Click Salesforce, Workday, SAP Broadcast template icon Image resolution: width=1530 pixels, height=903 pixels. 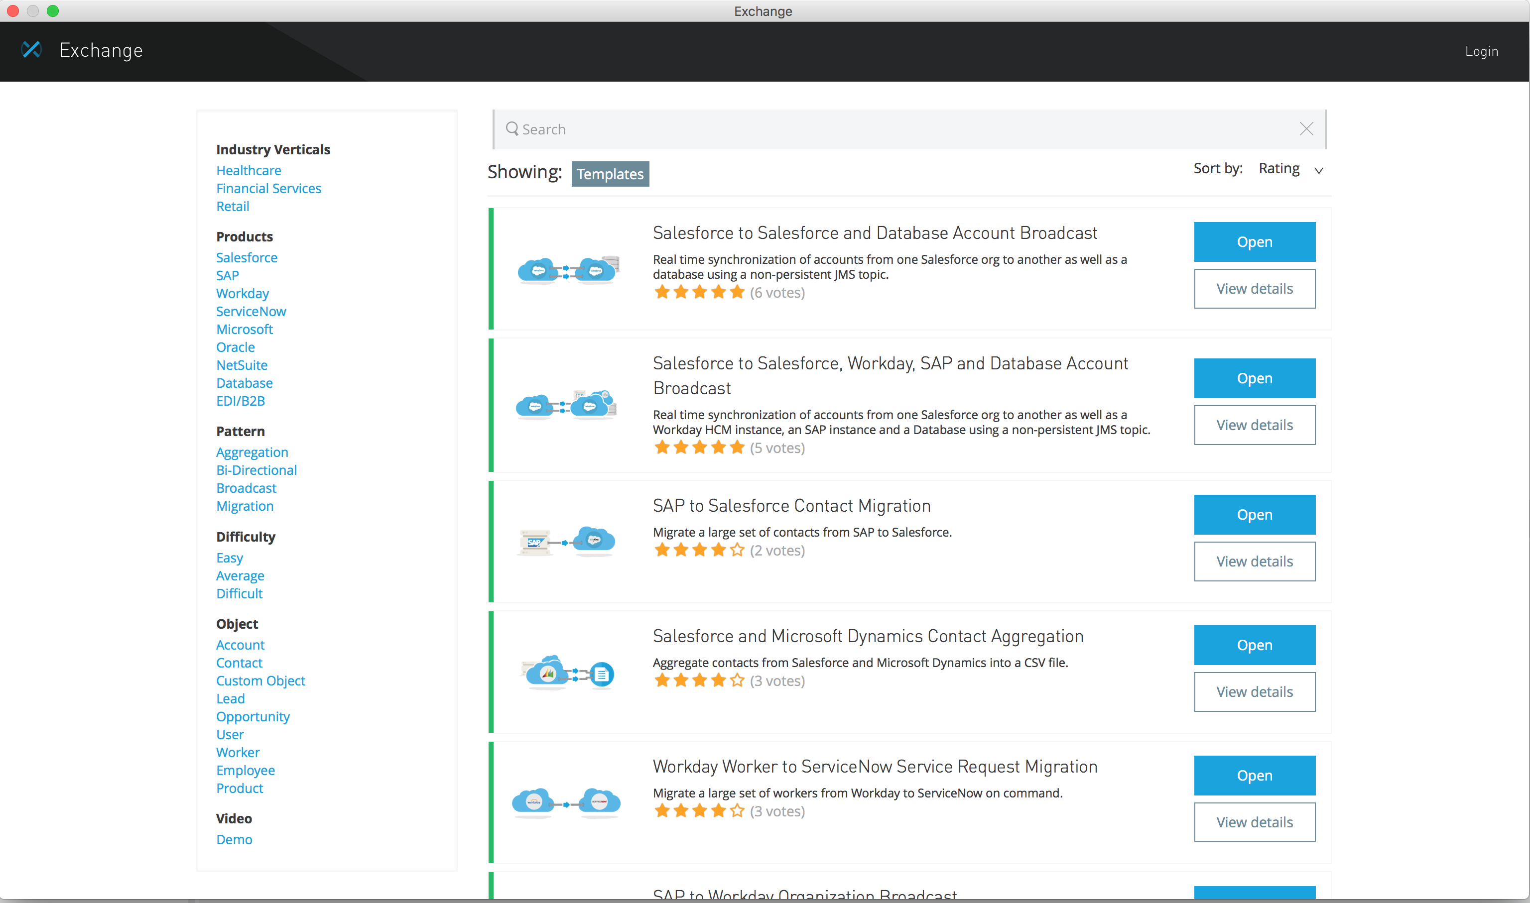pos(566,405)
